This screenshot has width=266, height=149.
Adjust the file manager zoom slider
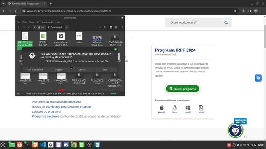tap(117, 94)
